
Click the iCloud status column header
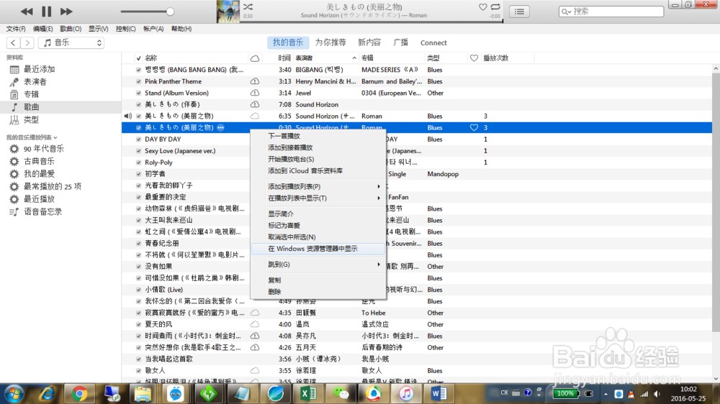coord(255,58)
